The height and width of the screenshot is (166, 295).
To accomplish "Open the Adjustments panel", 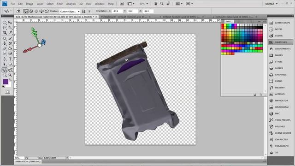I will 281,49.
